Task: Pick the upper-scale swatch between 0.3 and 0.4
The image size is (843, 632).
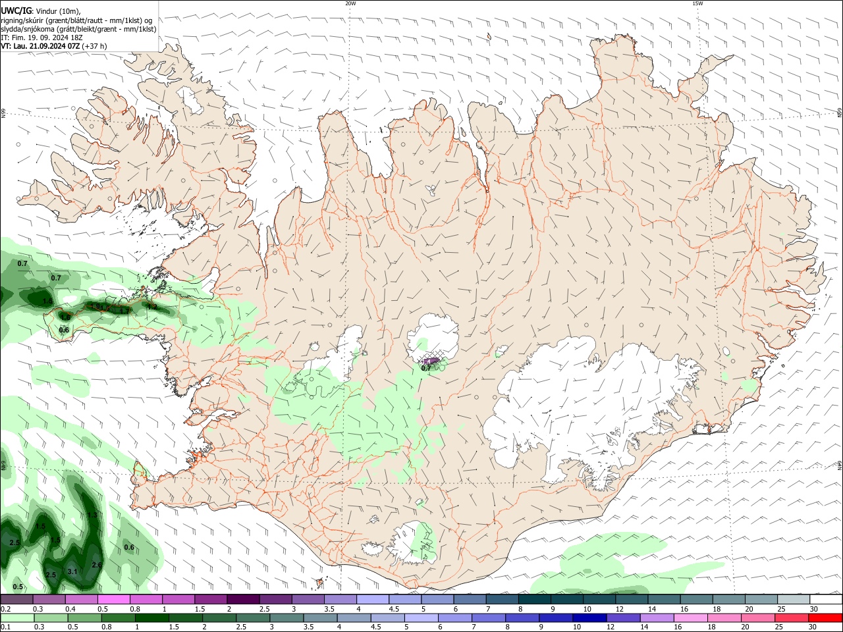Action: pyautogui.click(x=49, y=600)
